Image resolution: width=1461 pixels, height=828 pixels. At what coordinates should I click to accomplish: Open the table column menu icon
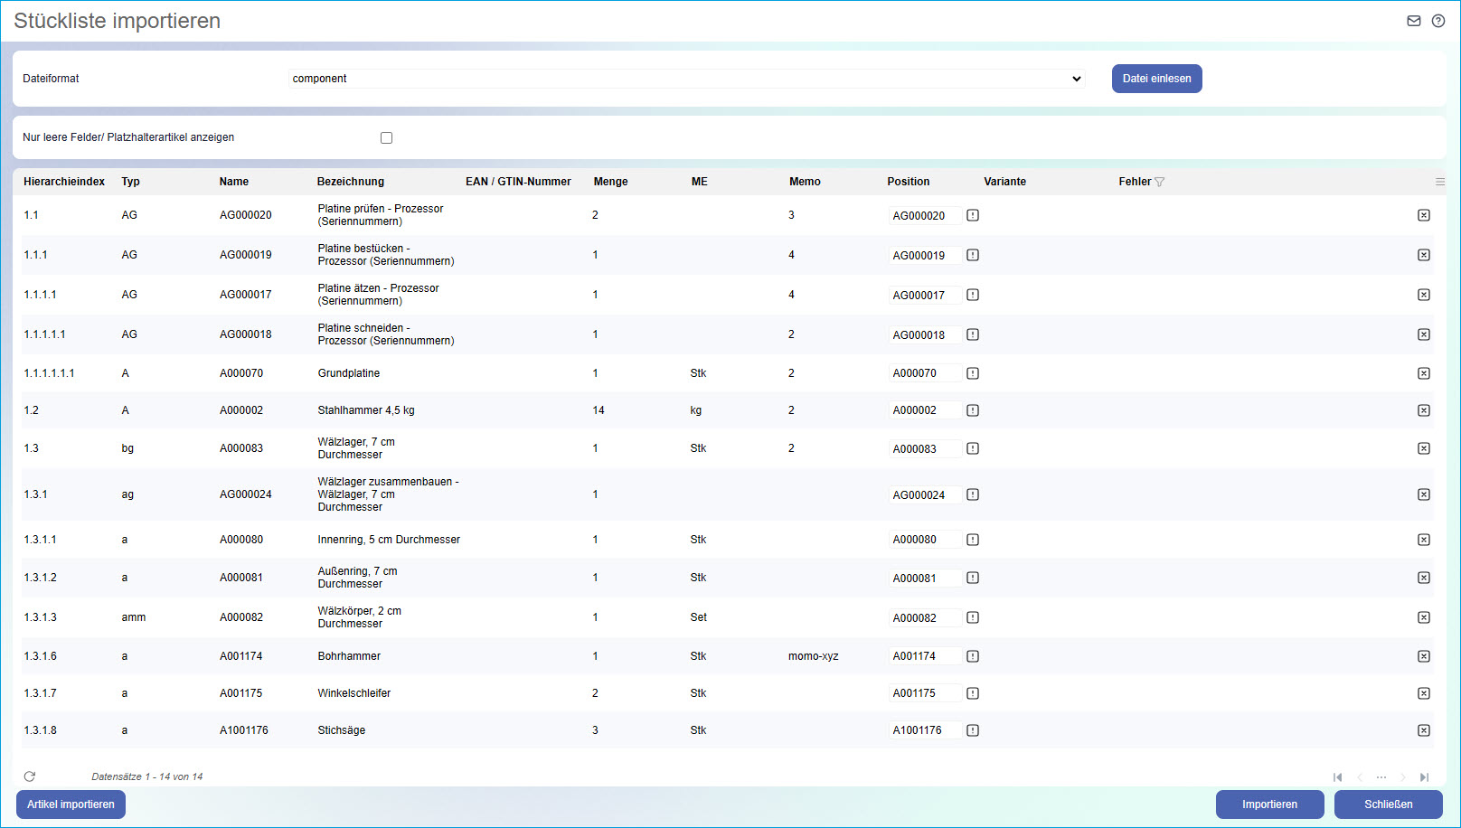tap(1440, 182)
